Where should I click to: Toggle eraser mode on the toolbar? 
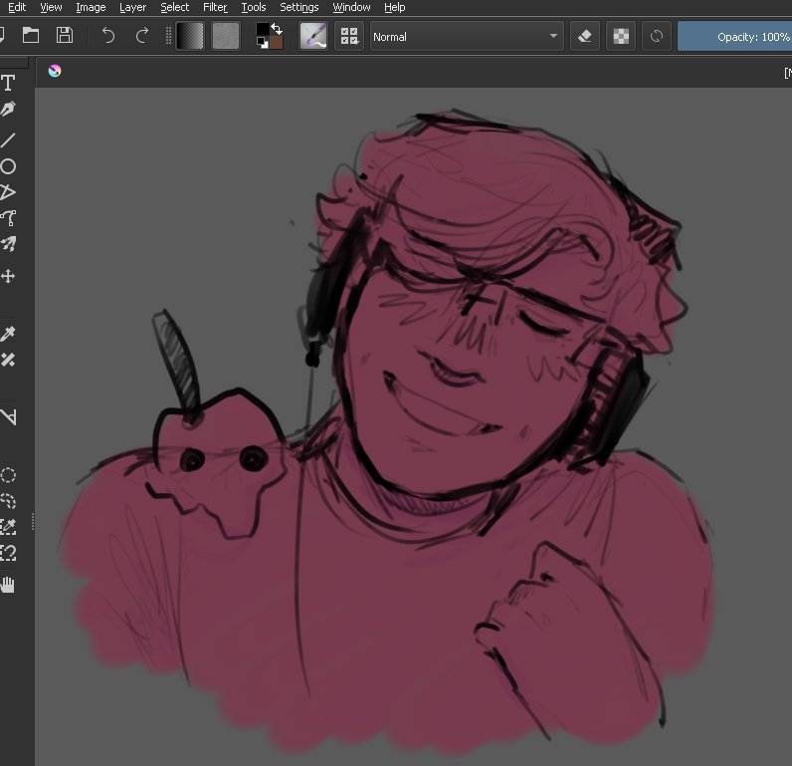[x=584, y=37]
